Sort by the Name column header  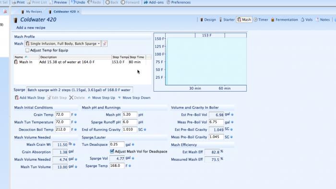(x=26, y=57)
